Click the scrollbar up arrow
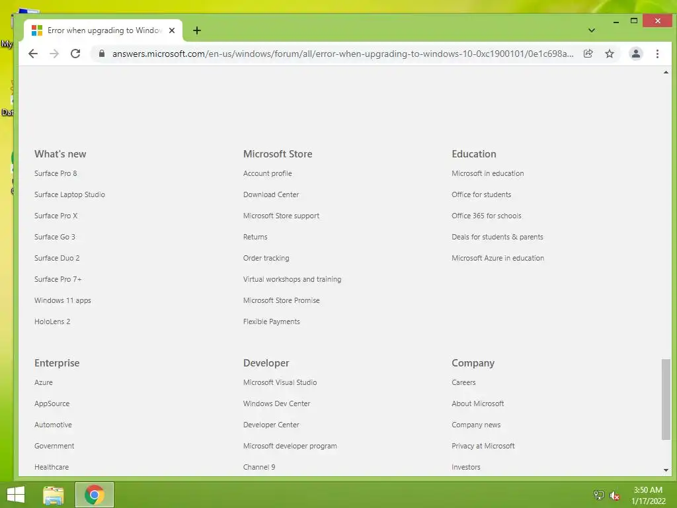Image resolution: width=677 pixels, height=508 pixels. [x=666, y=72]
